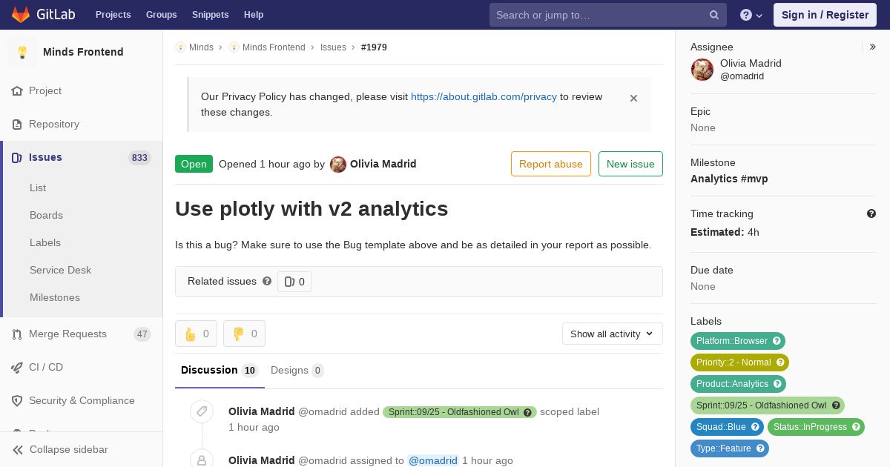
Task: Click Olivia Madrid's assignee avatar
Action: pos(702,70)
